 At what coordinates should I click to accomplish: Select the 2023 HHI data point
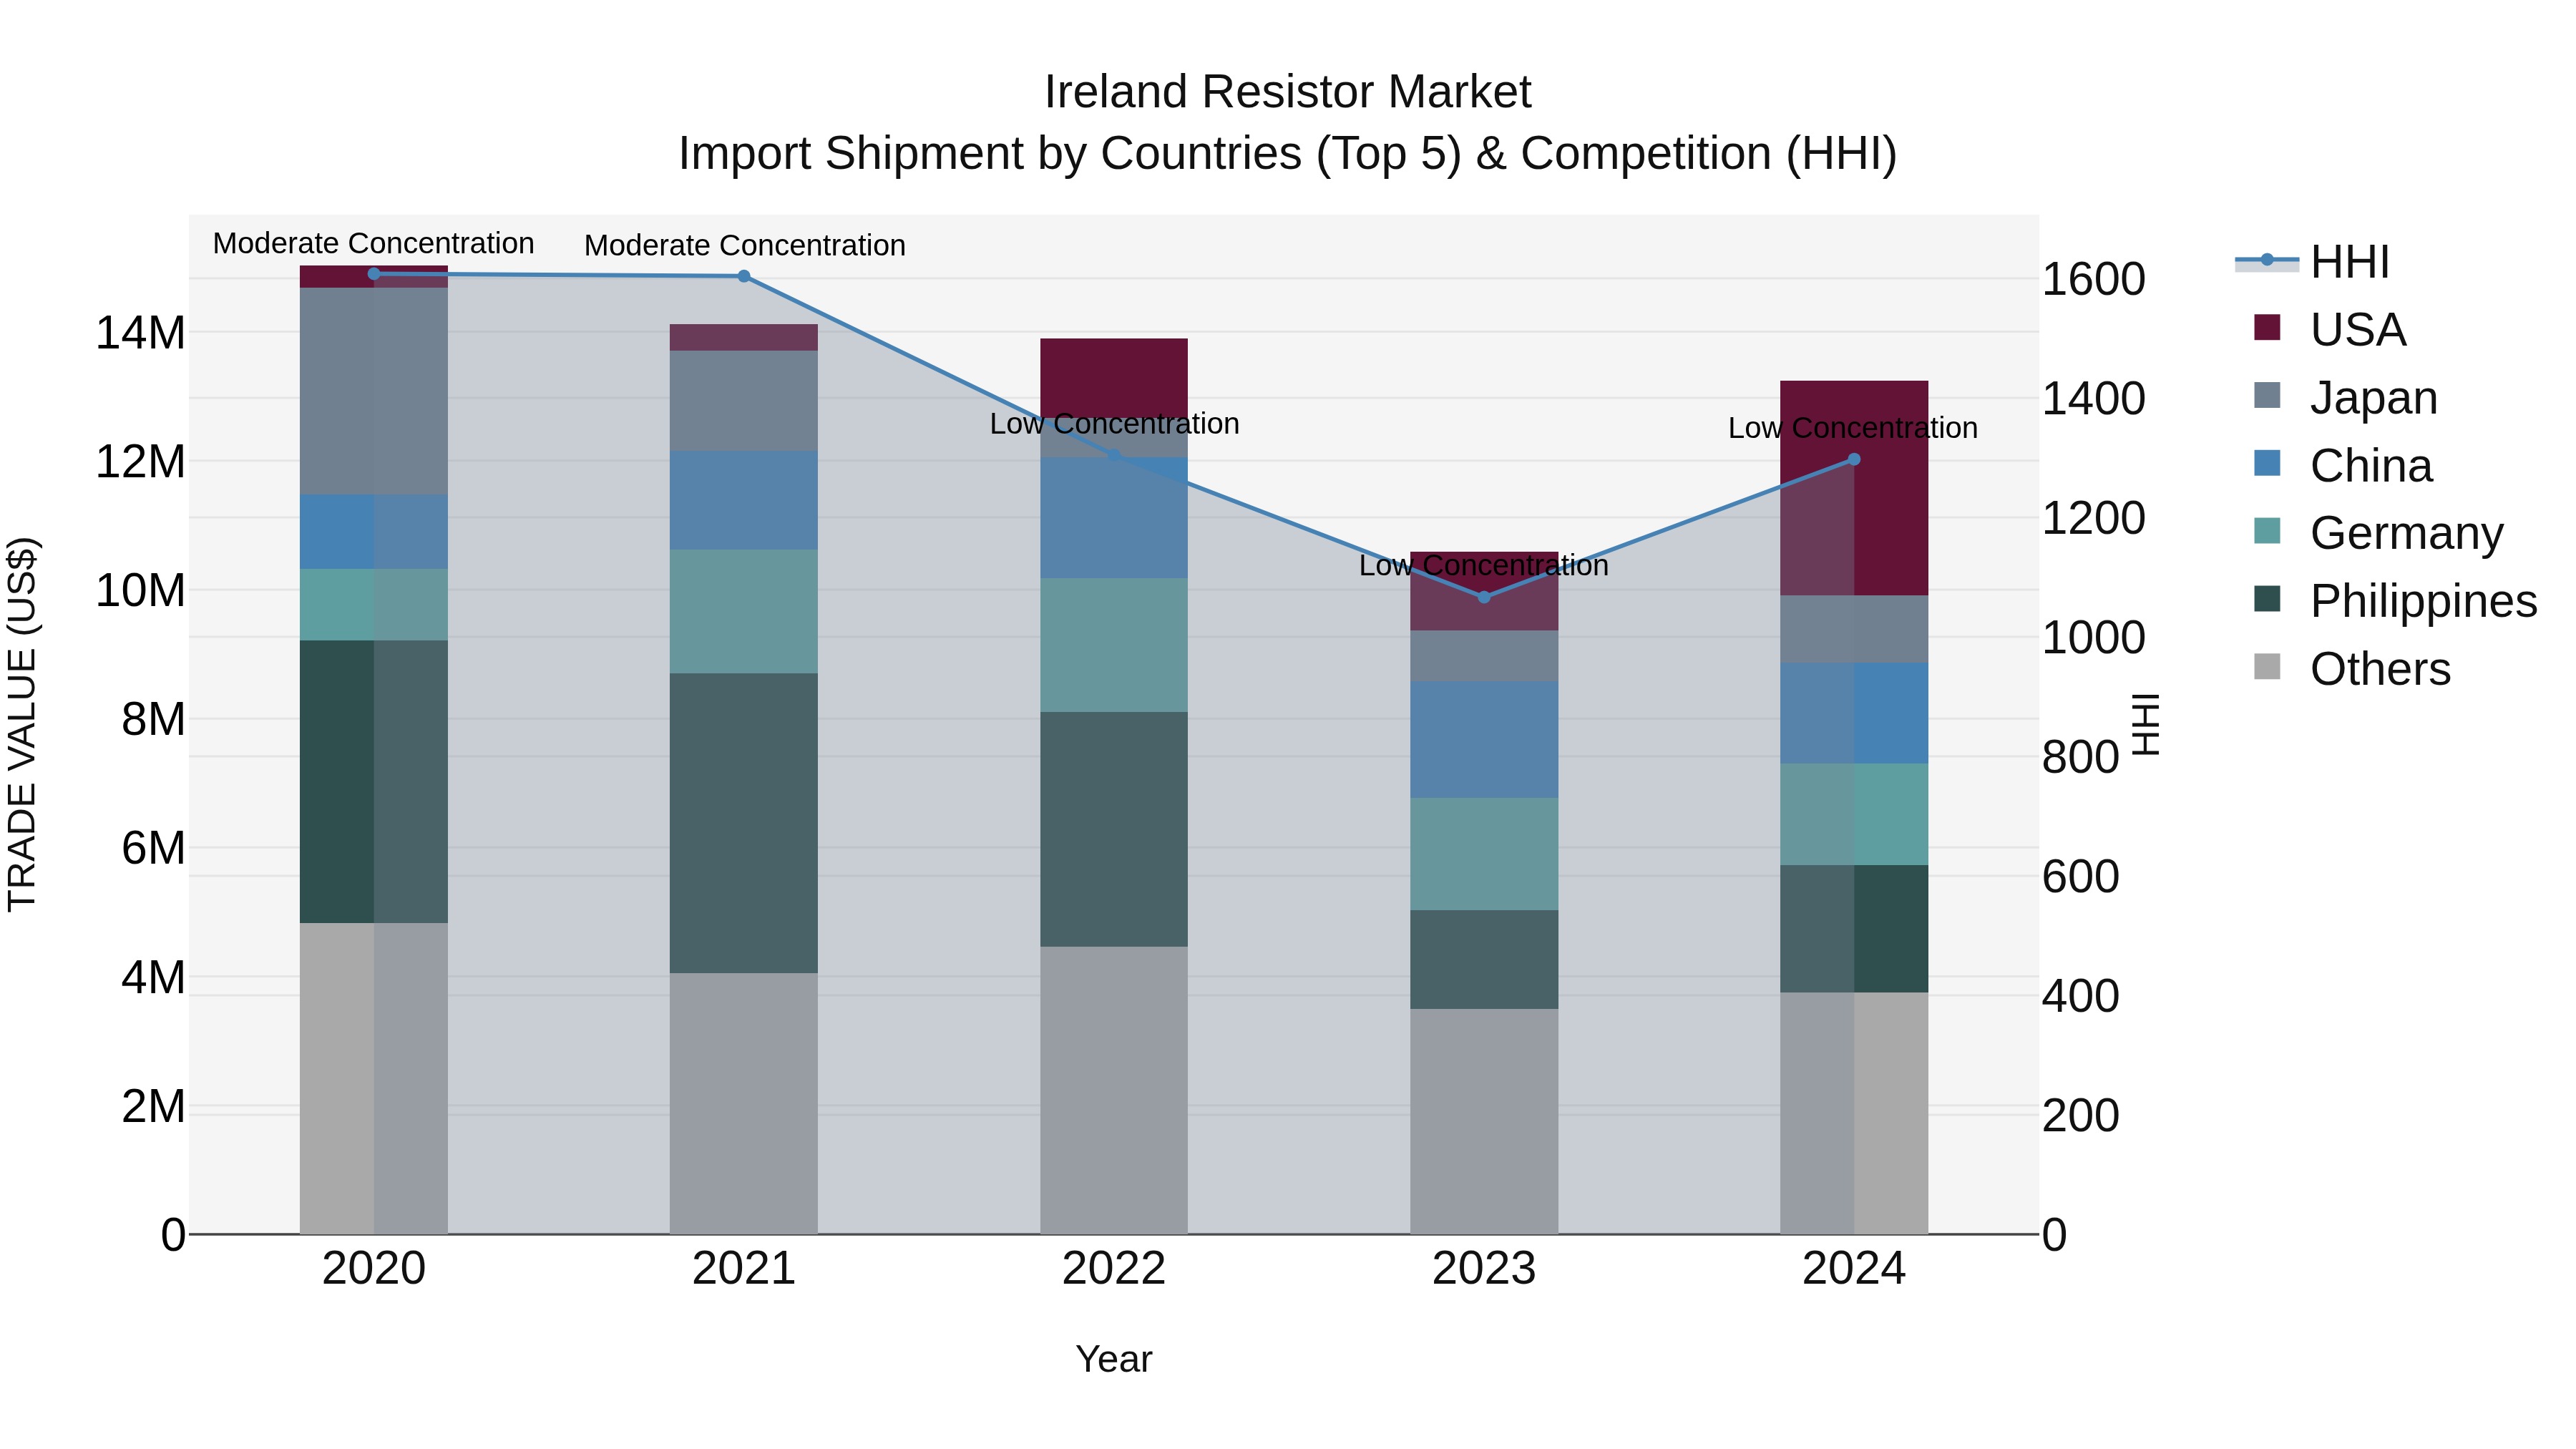coord(1484,597)
